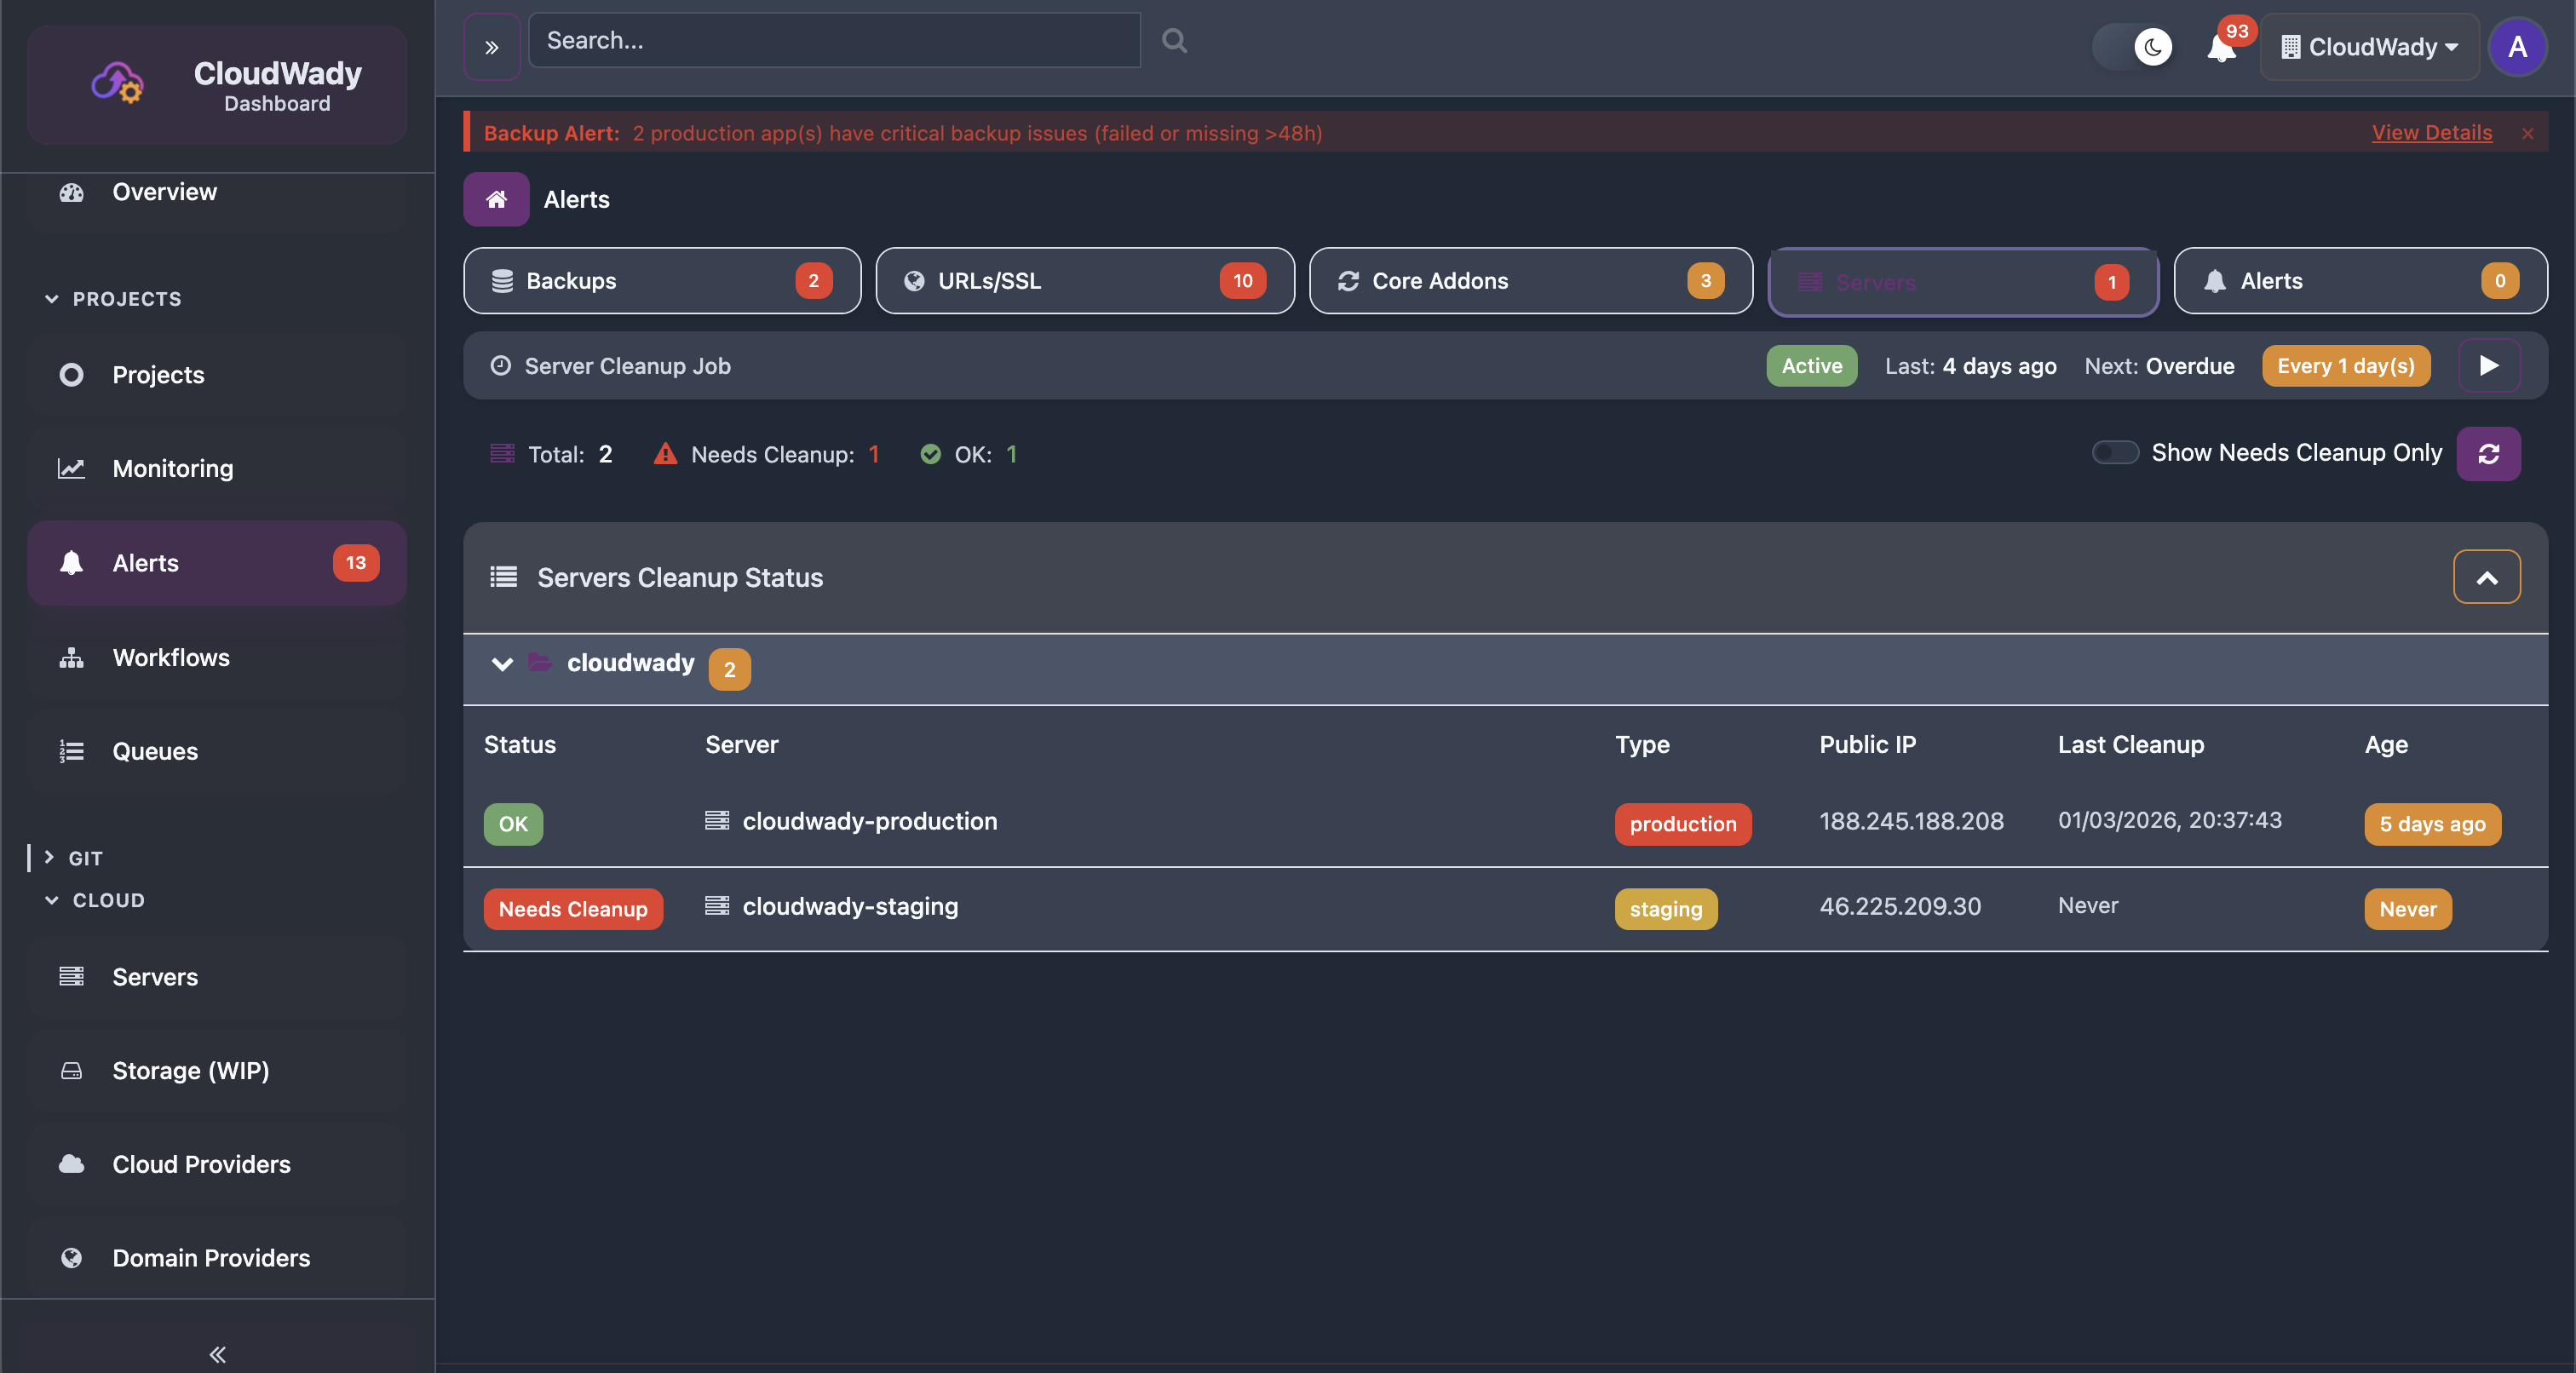
Task: Switch to the Backups tab
Action: coord(662,281)
